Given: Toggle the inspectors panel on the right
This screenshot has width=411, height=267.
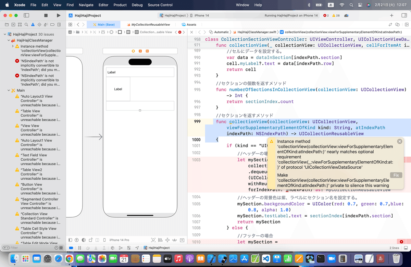Looking at the screenshot, I should click(404, 15).
